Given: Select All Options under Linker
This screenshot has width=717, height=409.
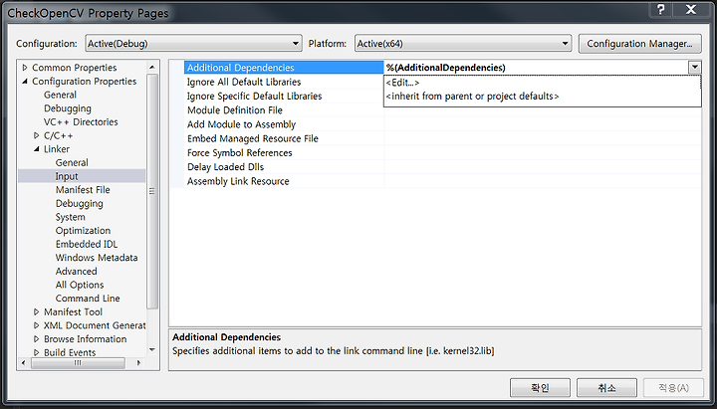Looking at the screenshot, I should point(80,285).
